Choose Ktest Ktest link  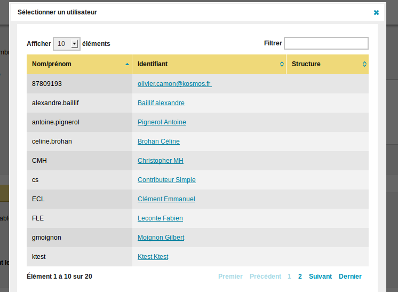pos(153,257)
